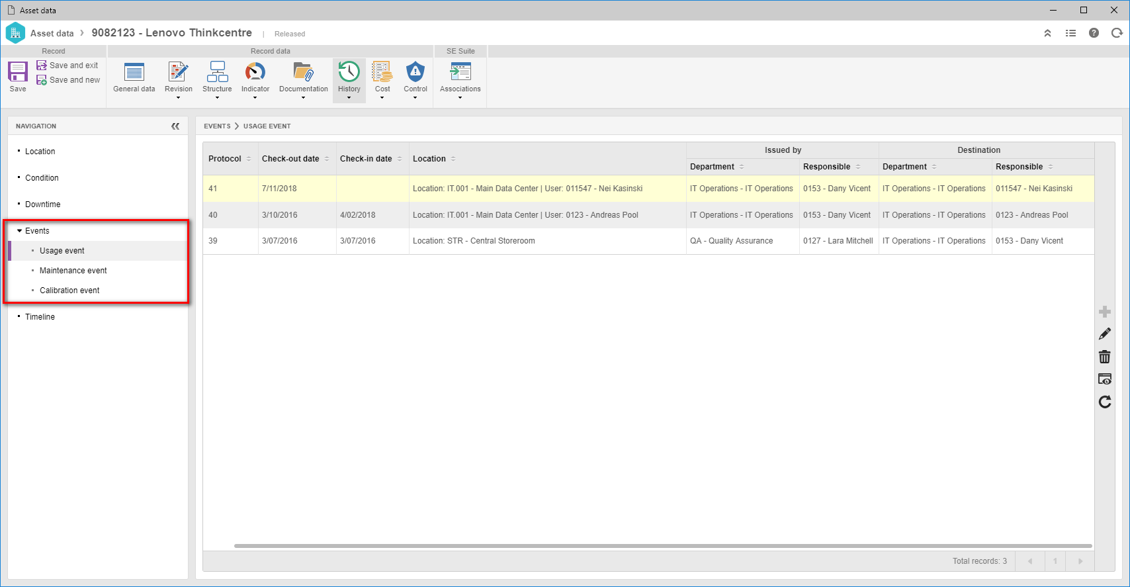Open the General data section
This screenshot has width=1130, height=587.
[x=134, y=71]
